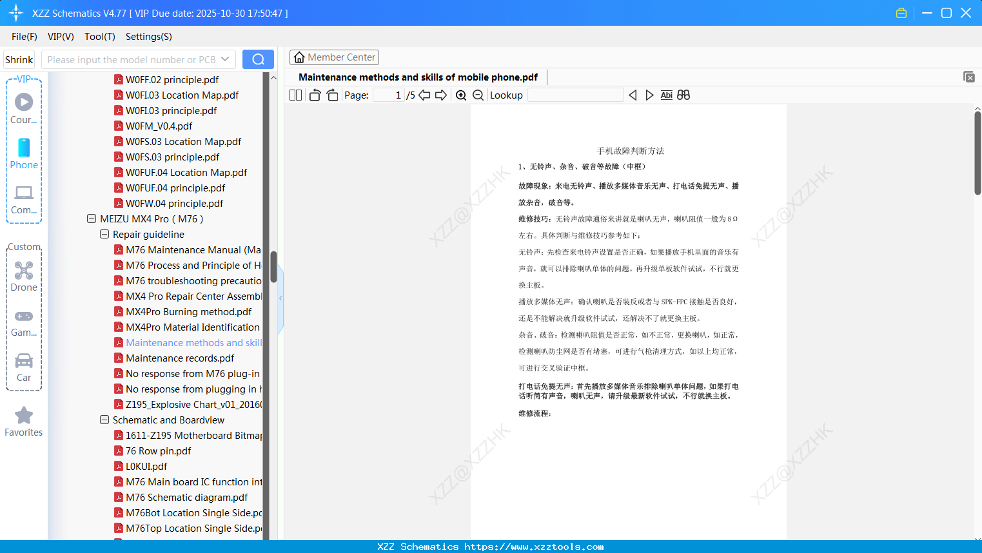This screenshot has width=982, height=553.
Task: Collapse the MEIZU MX4 Pro node
Action: [x=92, y=218]
